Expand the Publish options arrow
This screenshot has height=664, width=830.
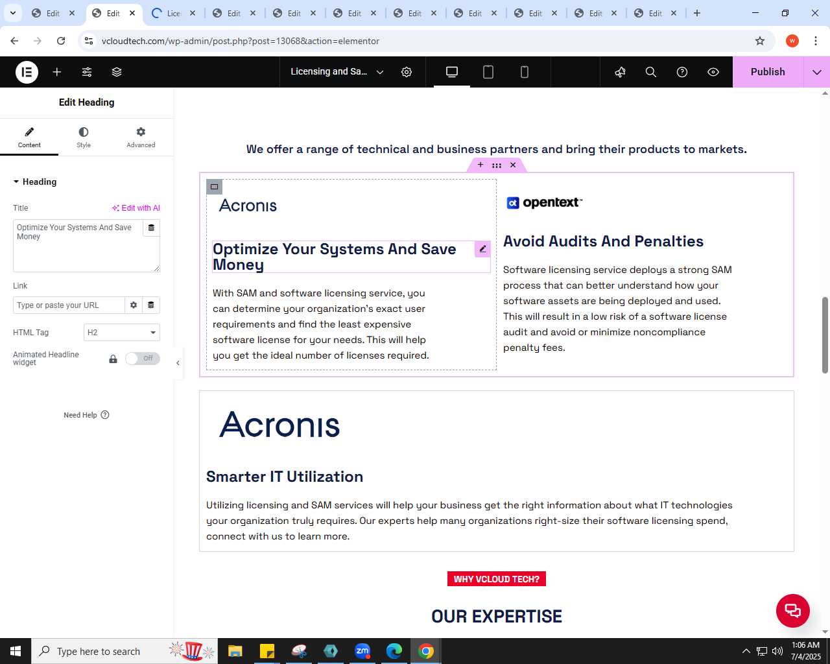[817, 72]
